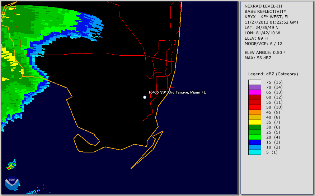Select the 45 dBZ orange swatch
The image size is (315, 196).
255,112
